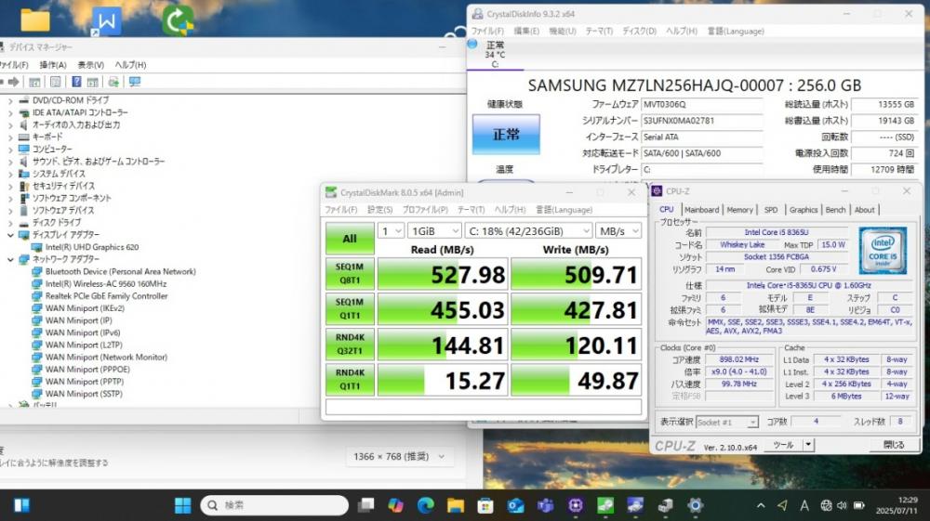This screenshot has height=521, width=930.
Task: Switch to the Memory tab in CPU-Z
Action: click(739, 210)
